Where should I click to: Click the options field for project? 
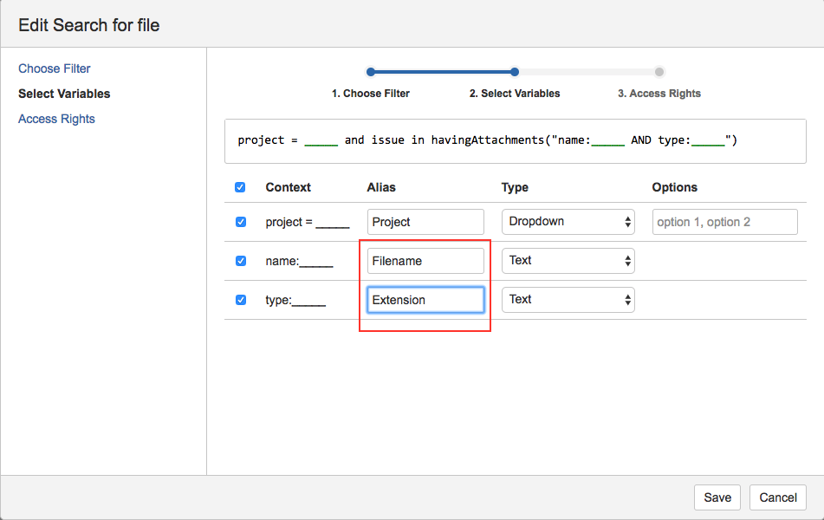pos(724,222)
